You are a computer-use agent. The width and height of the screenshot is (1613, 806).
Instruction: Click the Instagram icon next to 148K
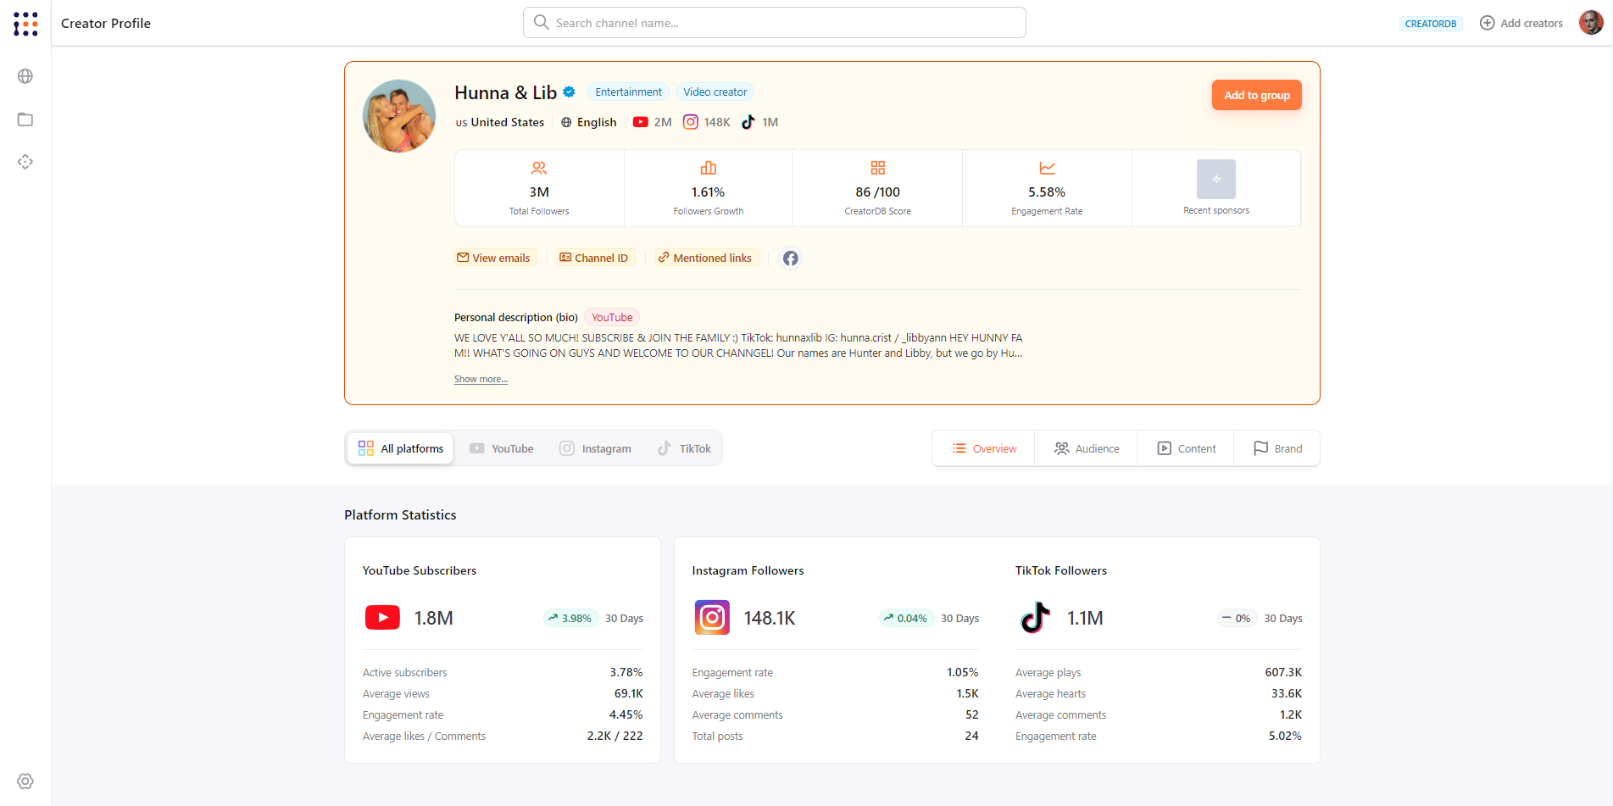point(691,122)
